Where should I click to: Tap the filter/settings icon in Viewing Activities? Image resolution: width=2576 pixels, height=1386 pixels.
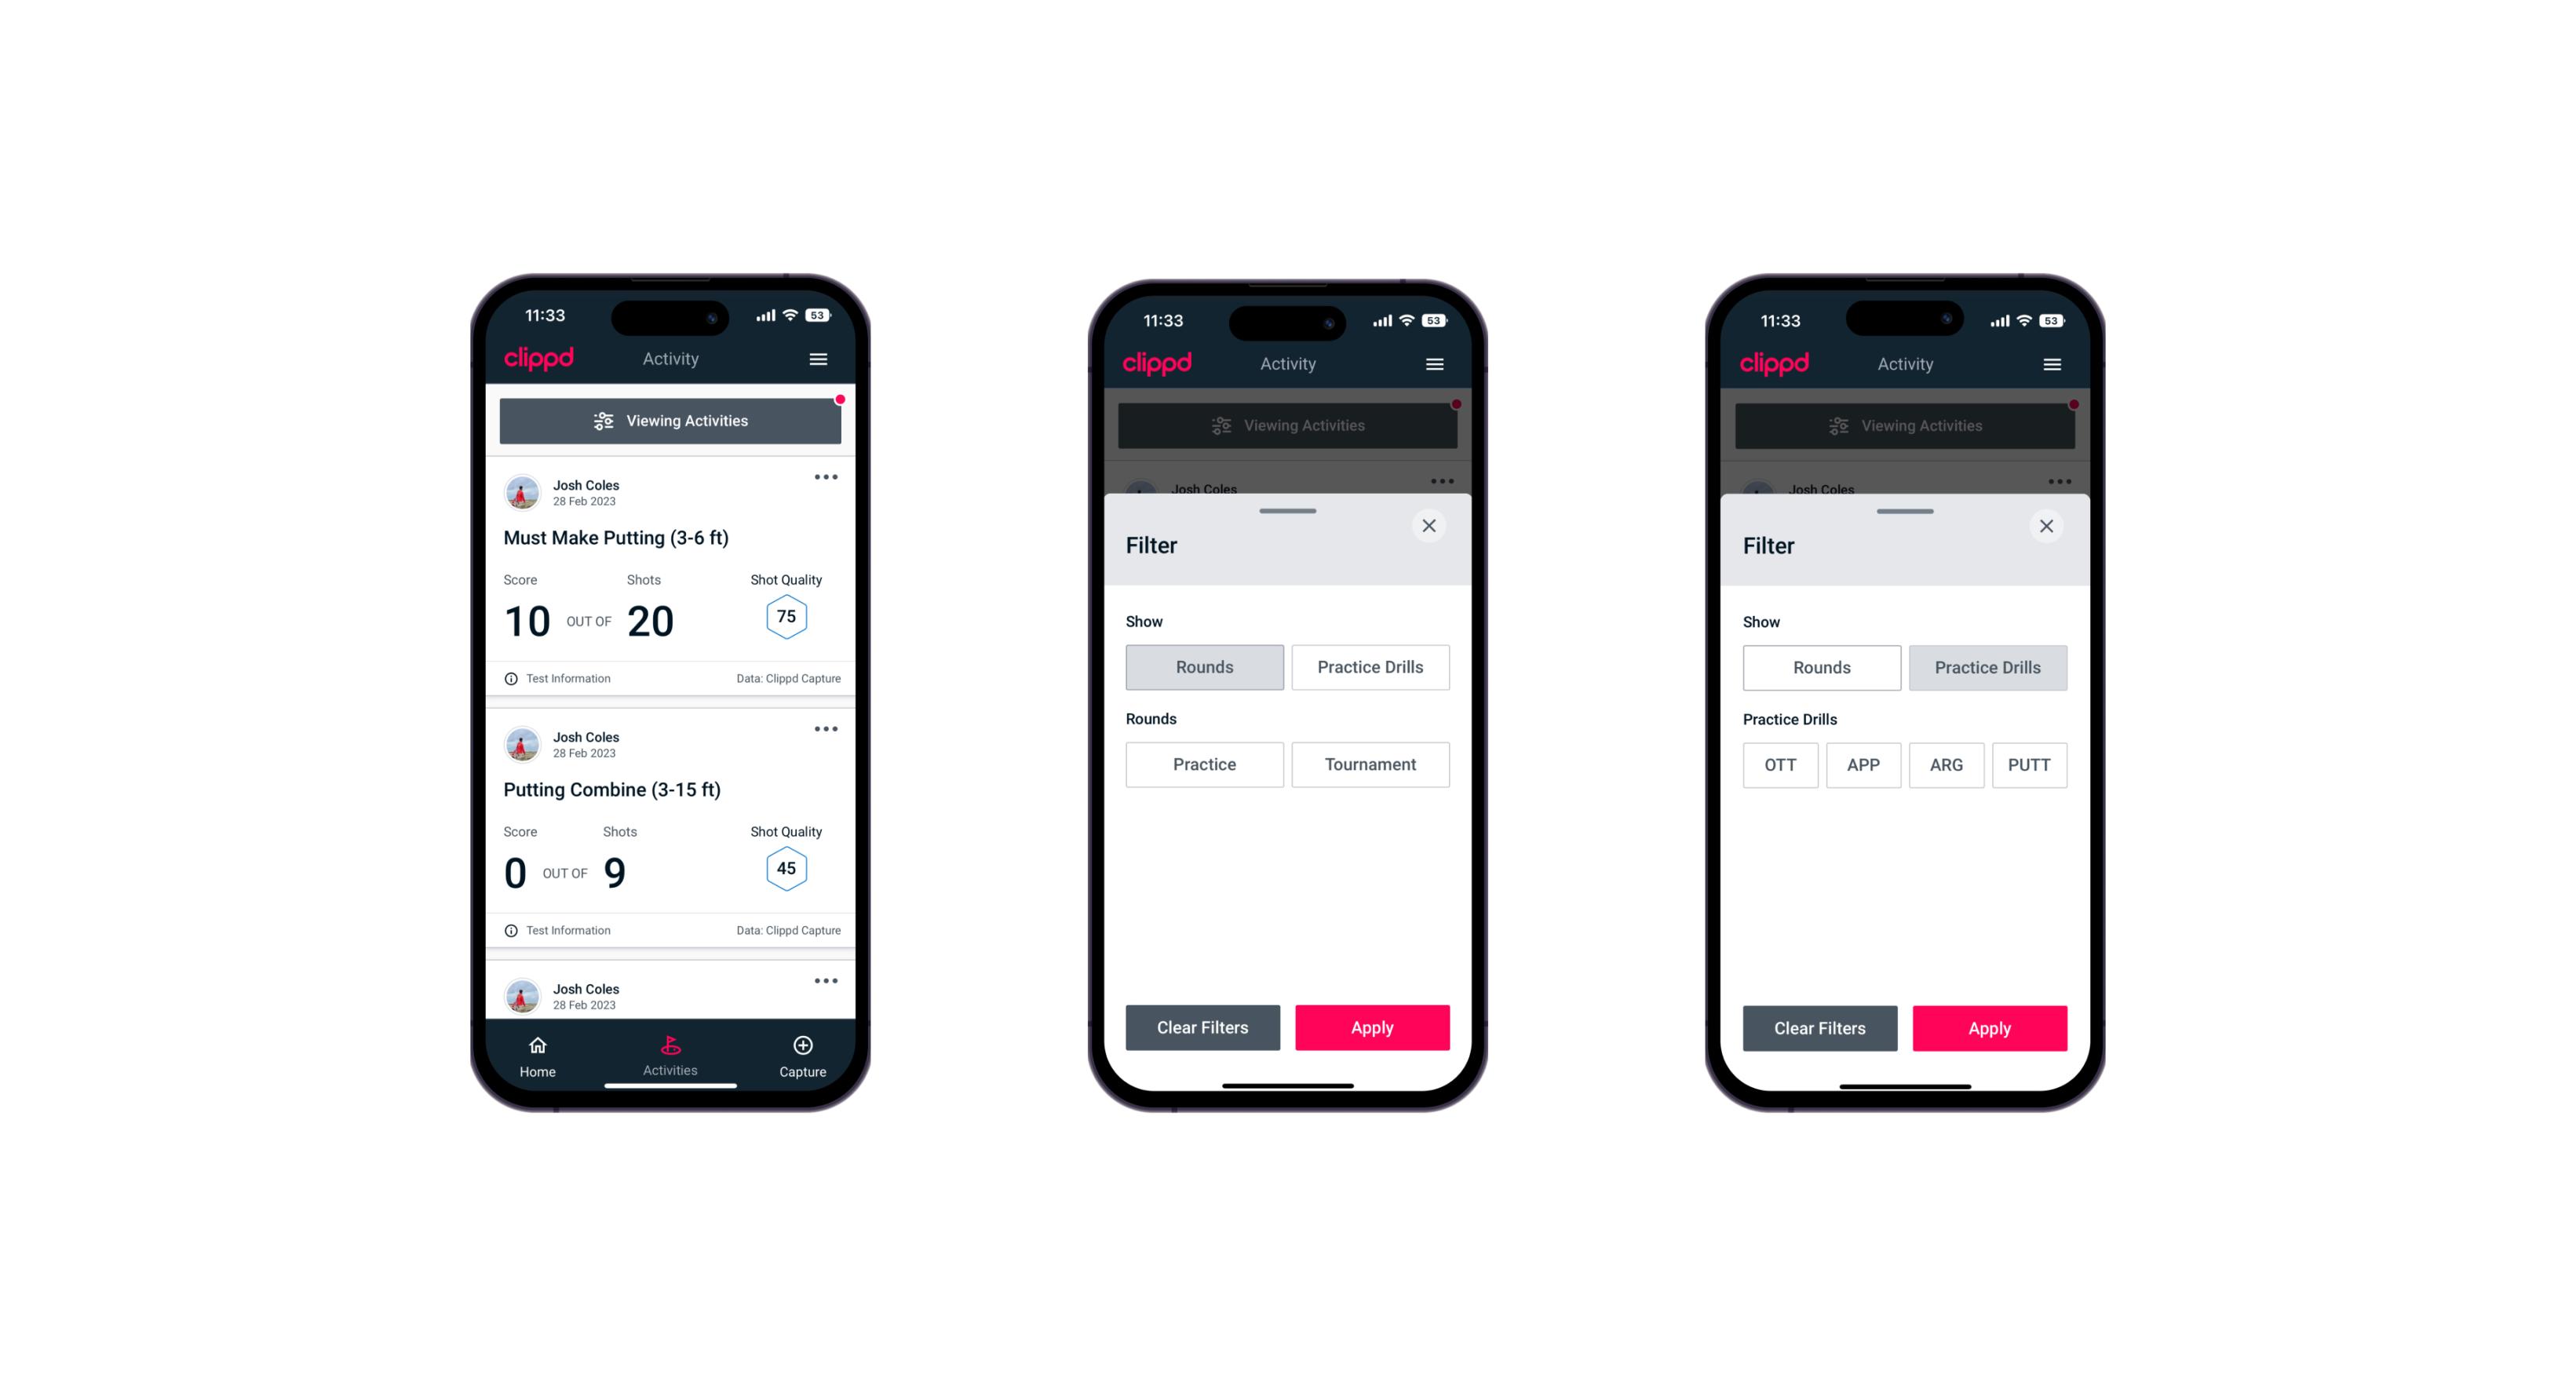coord(603,421)
